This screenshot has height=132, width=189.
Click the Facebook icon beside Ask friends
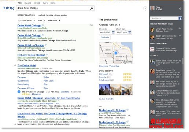coord(180,18)
